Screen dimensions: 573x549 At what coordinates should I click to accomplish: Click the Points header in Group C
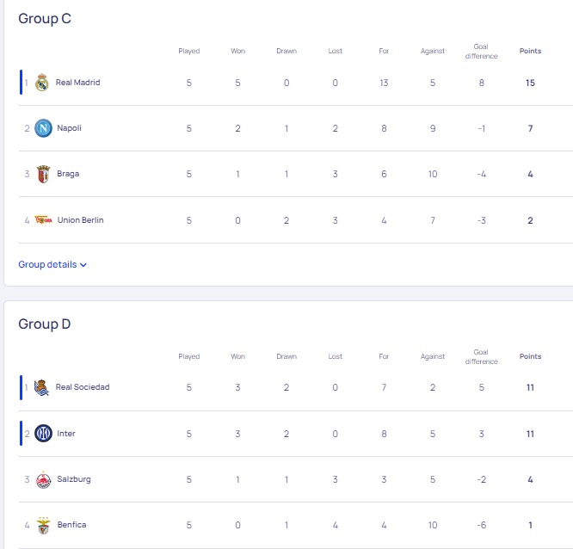pyautogui.click(x=530, y=51)
